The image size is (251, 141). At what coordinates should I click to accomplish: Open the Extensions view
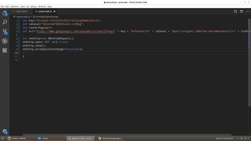pyautogui.click(x=5, y=51)
